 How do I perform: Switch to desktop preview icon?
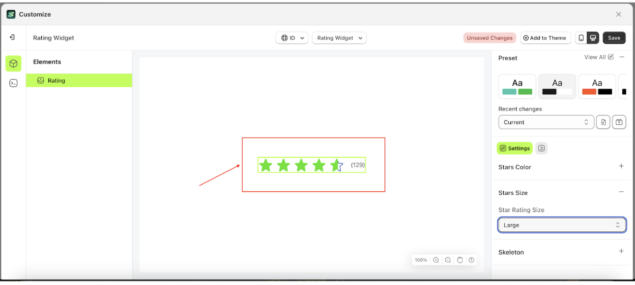593,38
